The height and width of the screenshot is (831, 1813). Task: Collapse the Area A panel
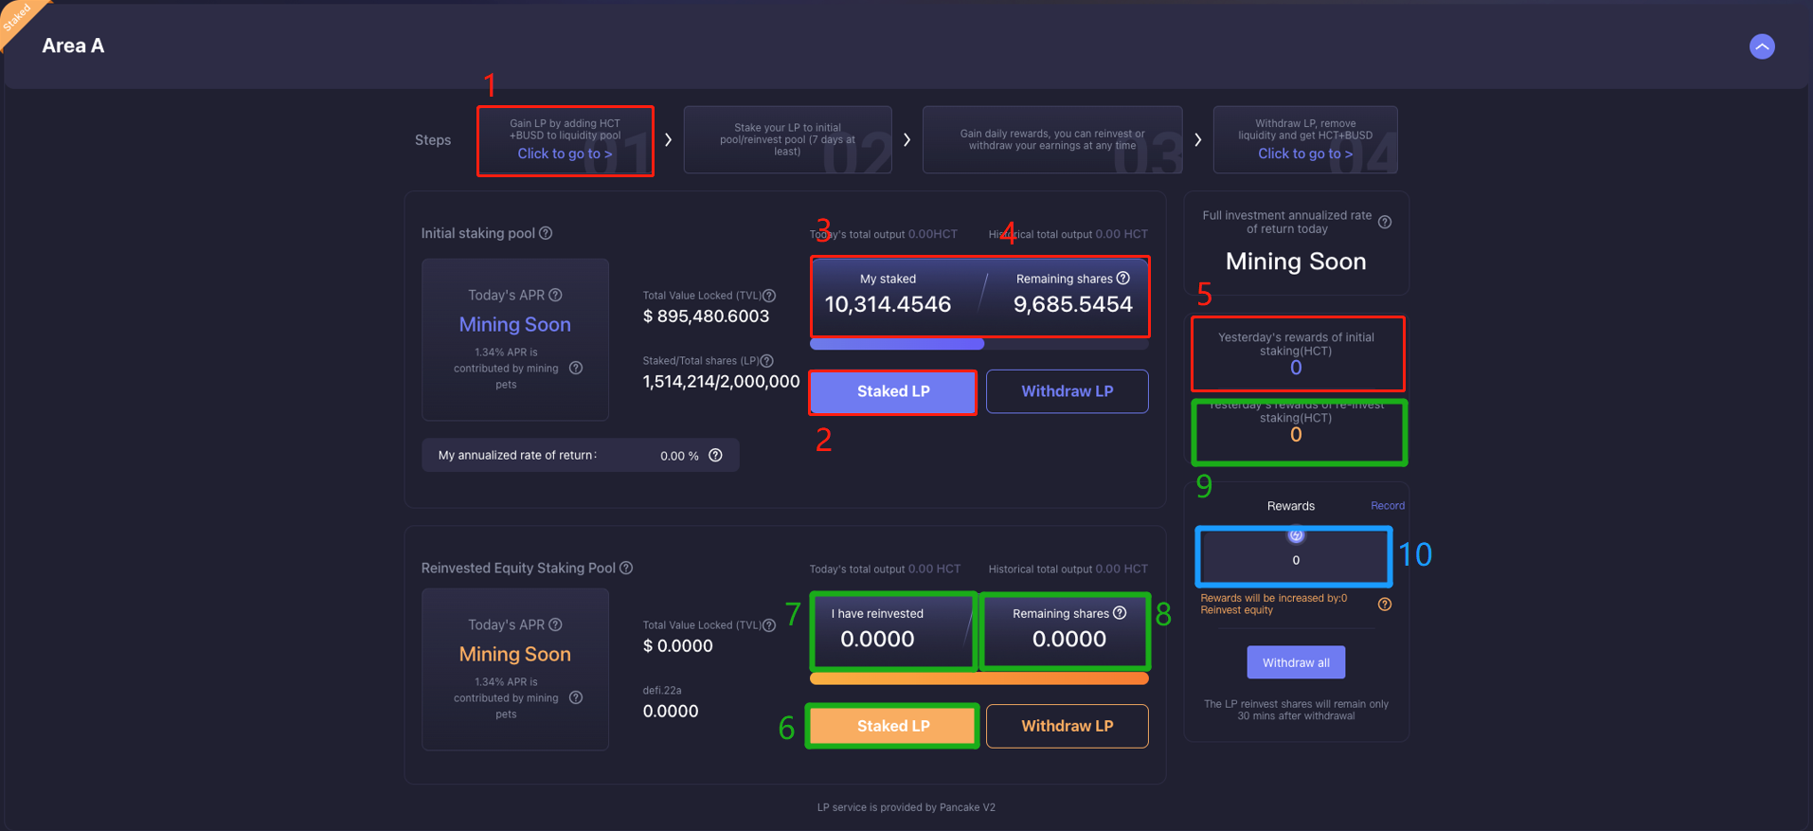(1761, 46)
